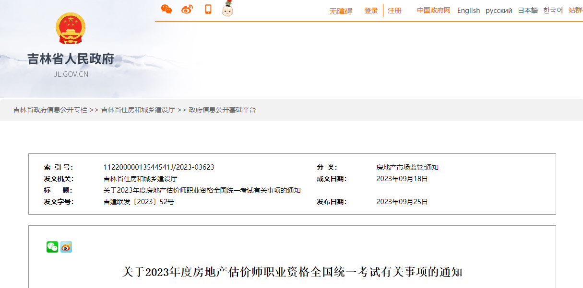Click creation date 2023年09月18日
Image resolution: width=583 pixels, height=288 pixels.
click(402, 179)
